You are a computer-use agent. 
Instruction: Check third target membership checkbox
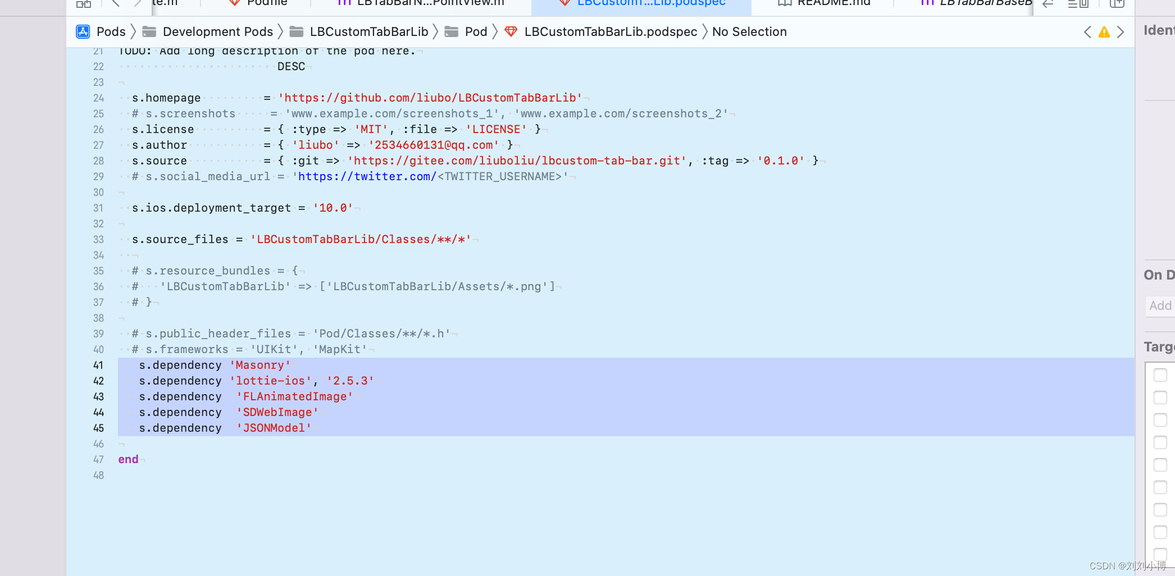pyautogui.click(x=1160, y=420)
